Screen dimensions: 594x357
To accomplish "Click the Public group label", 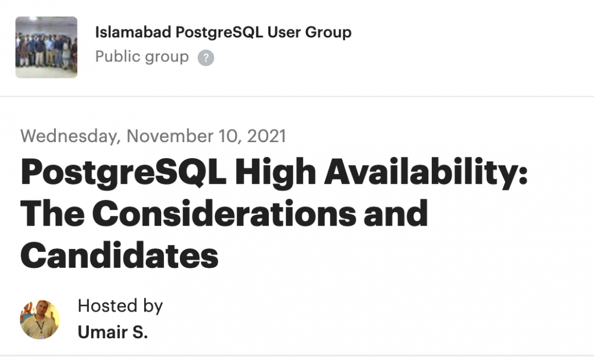I will point(142,57).
